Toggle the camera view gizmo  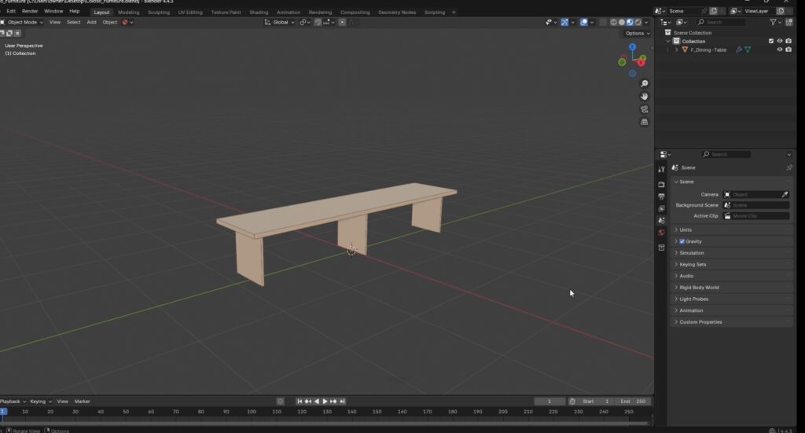[x=645, y=109]
